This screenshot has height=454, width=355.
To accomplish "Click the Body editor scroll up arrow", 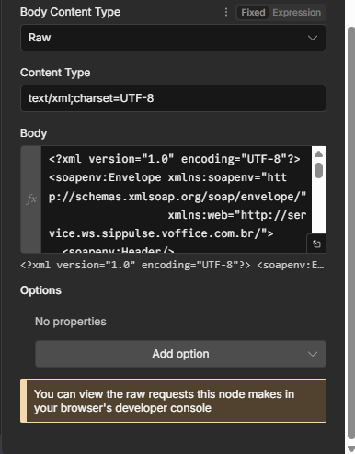I will [319, 153].
